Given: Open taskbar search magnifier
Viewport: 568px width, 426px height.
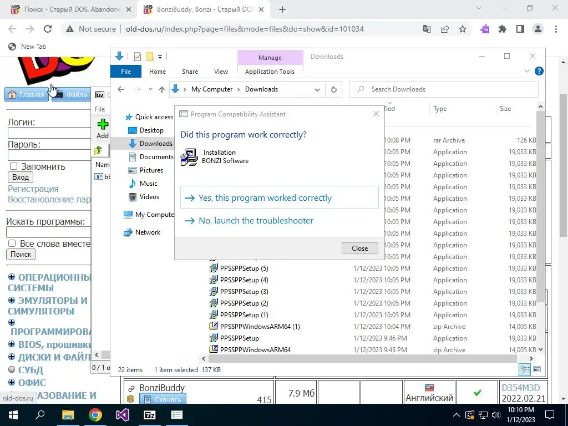Looking at the screenshot, I should (x=40, y=415).
